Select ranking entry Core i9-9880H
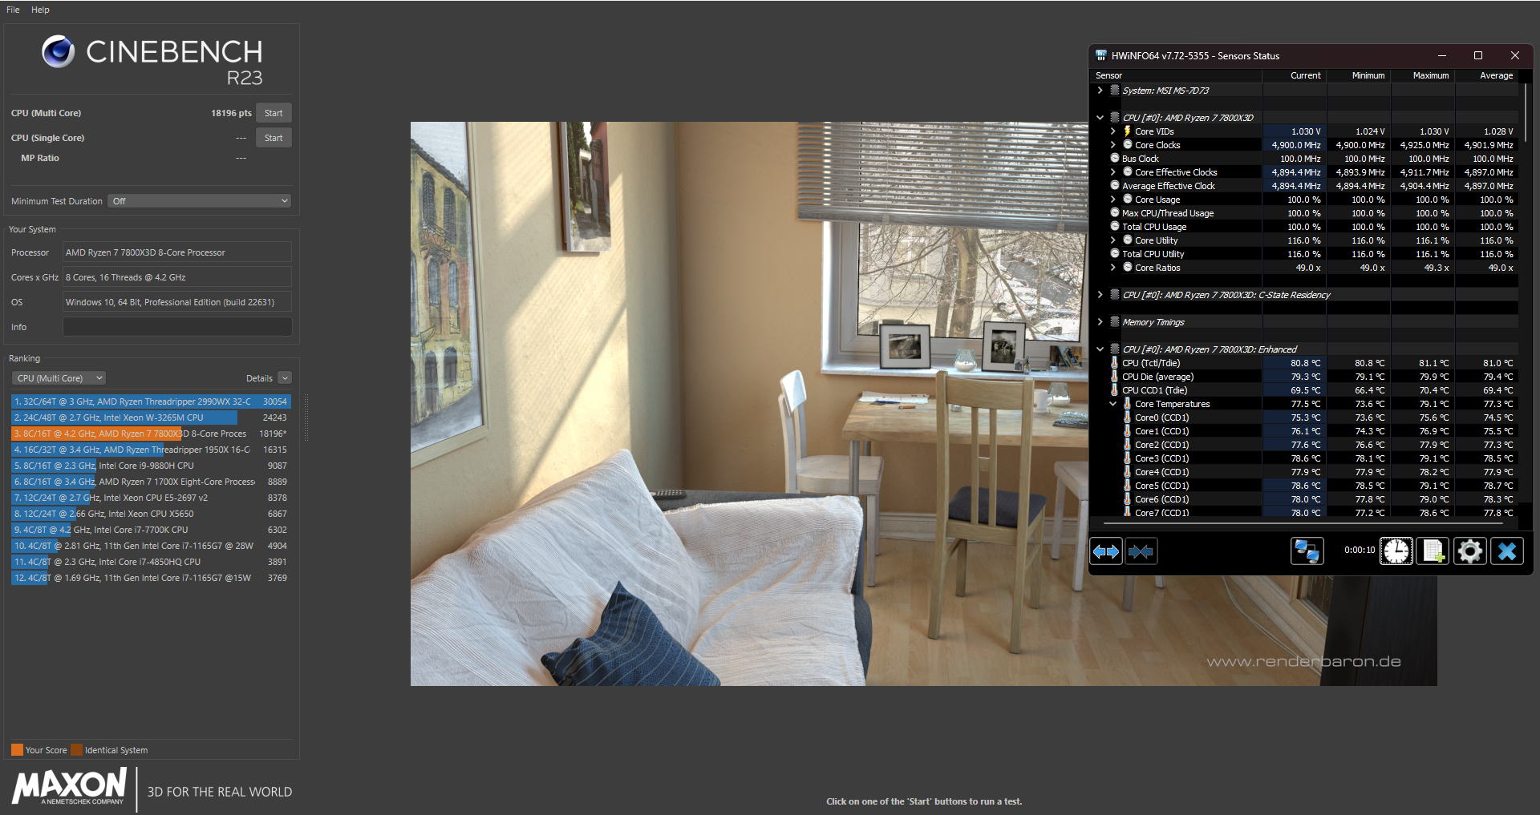Viewport: 1540px width, 815px height. [x=151, y=466]
